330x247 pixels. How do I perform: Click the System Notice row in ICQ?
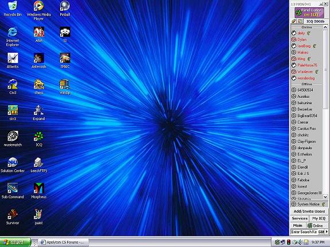click(x=309, y=204)
